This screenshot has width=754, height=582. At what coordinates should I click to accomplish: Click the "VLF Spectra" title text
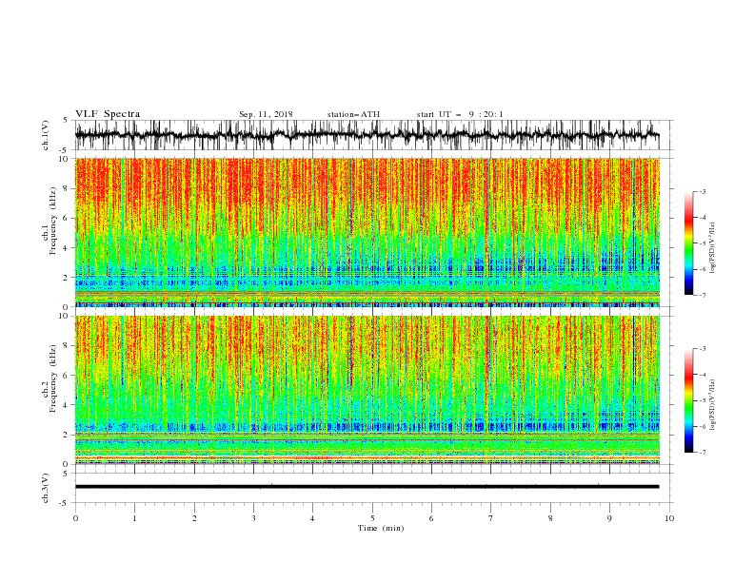coord(108,114)
